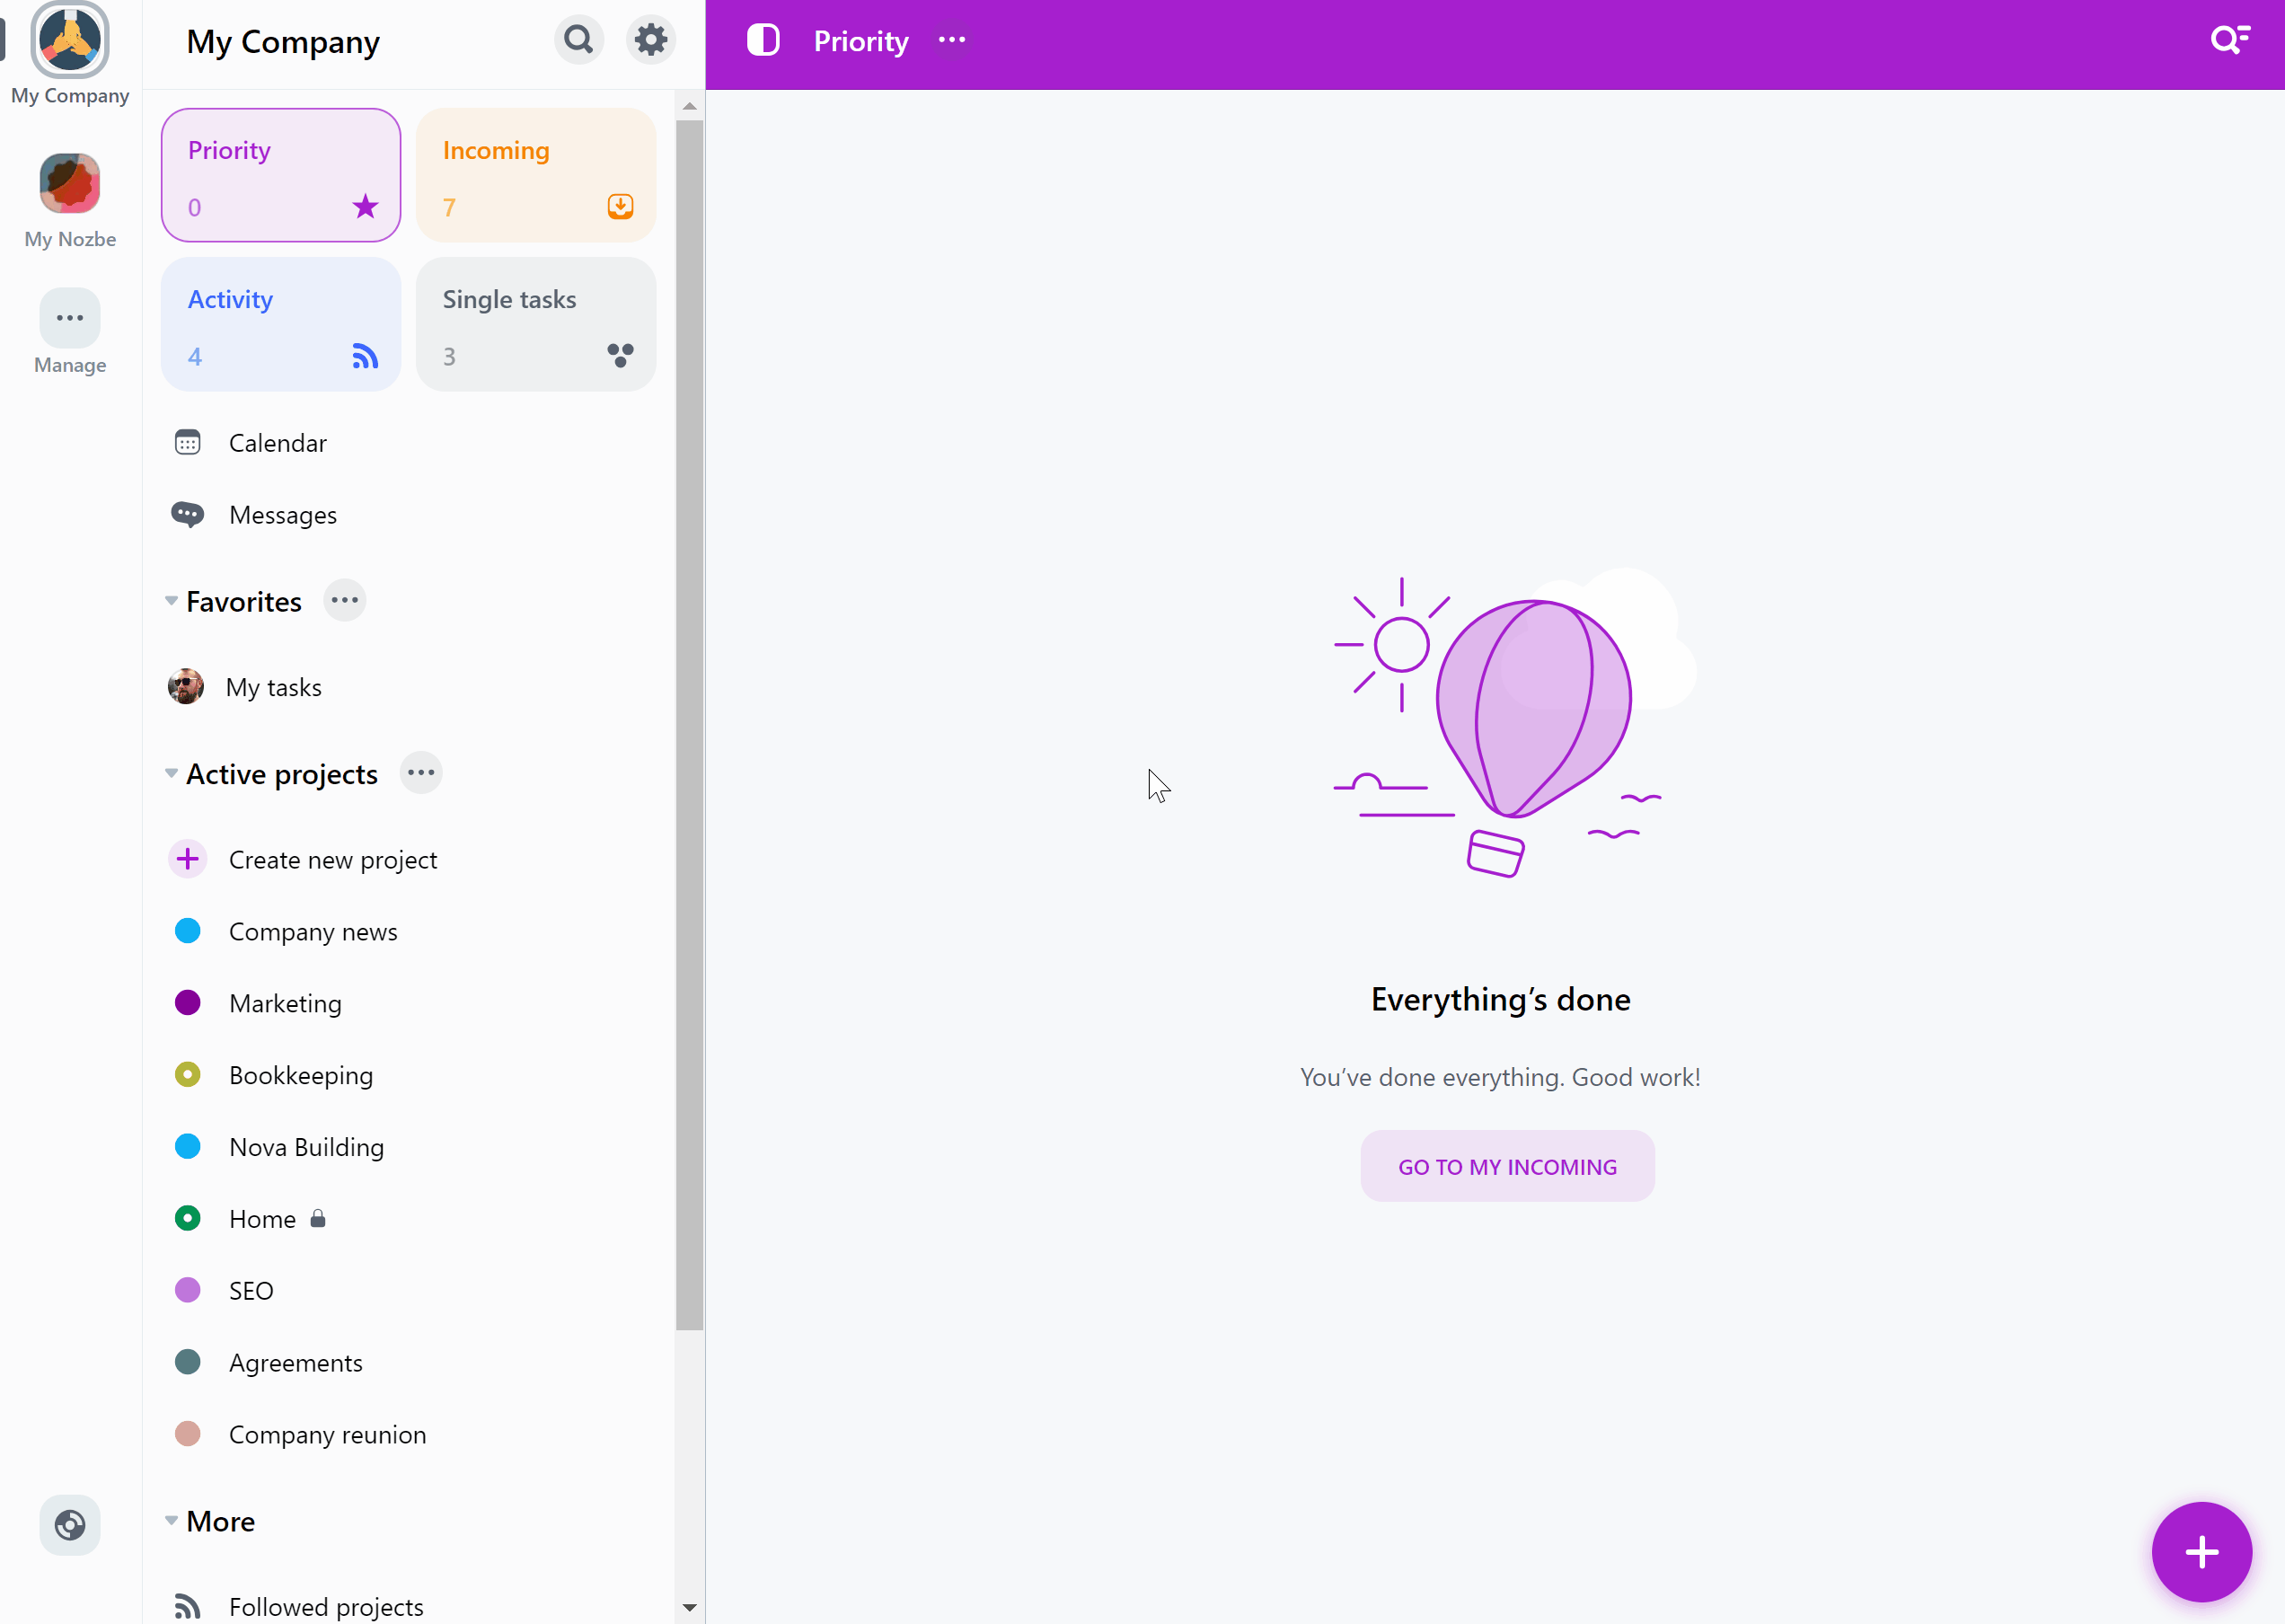
Task: Select the Marketing project
Action: click(285, 1002)
